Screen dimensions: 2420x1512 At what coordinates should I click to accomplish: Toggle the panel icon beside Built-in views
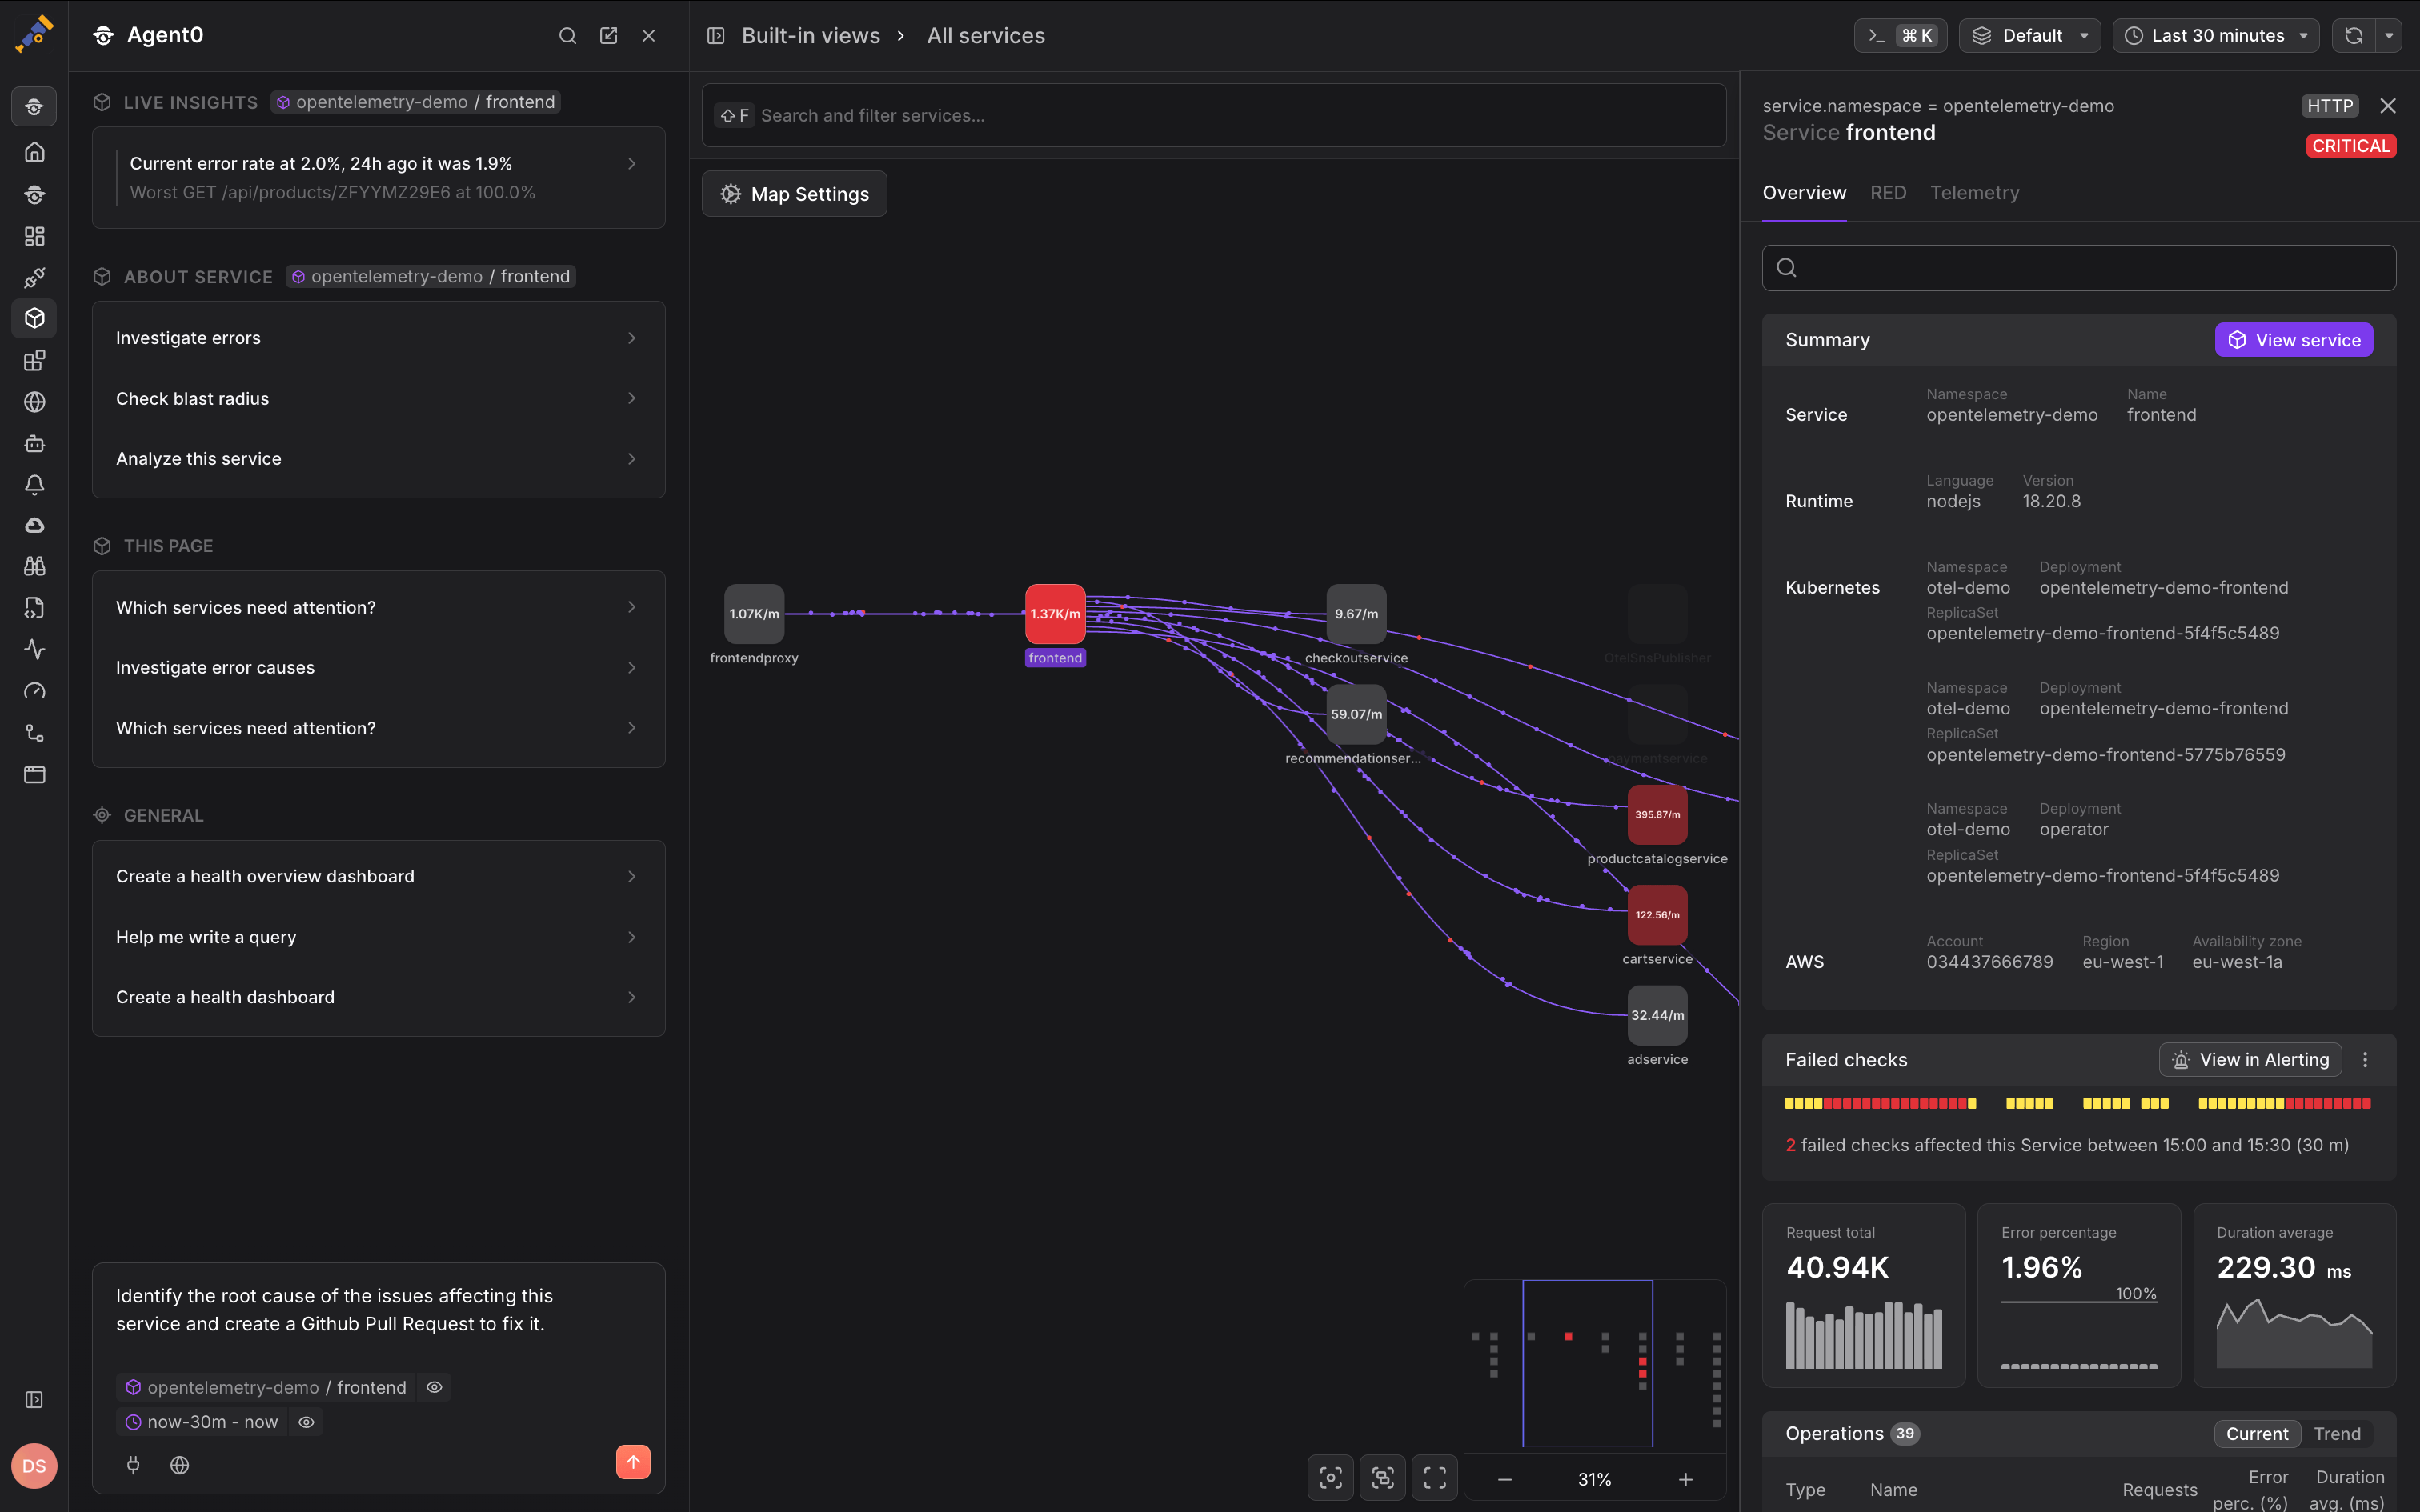click(x=716, y=36)
